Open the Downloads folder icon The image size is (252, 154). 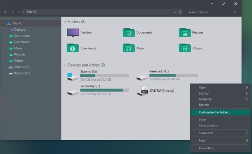[73, 48]
